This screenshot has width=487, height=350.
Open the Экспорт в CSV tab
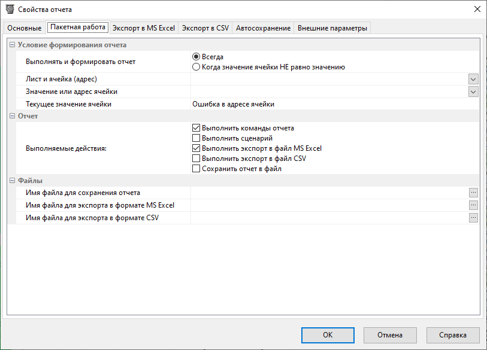point(205,28)
